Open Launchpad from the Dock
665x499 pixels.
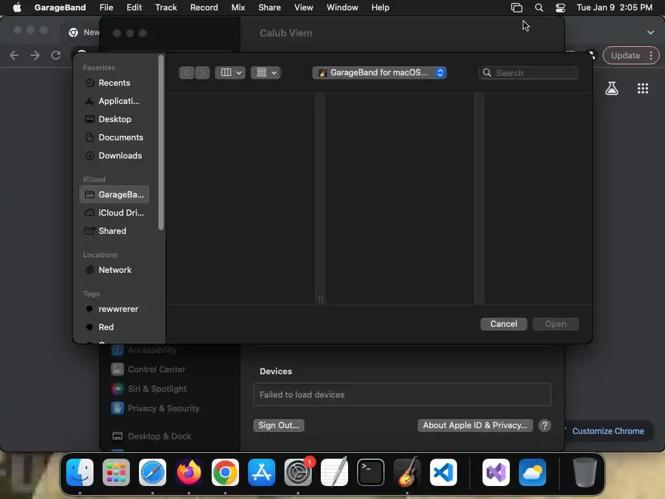click(x=116, y=472)
